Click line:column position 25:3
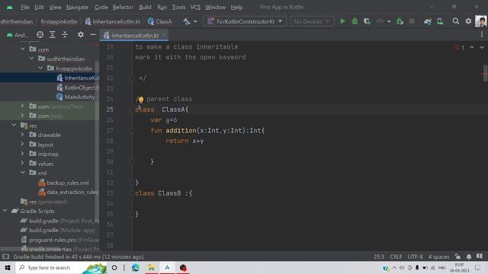 click(x=379, y=256)
